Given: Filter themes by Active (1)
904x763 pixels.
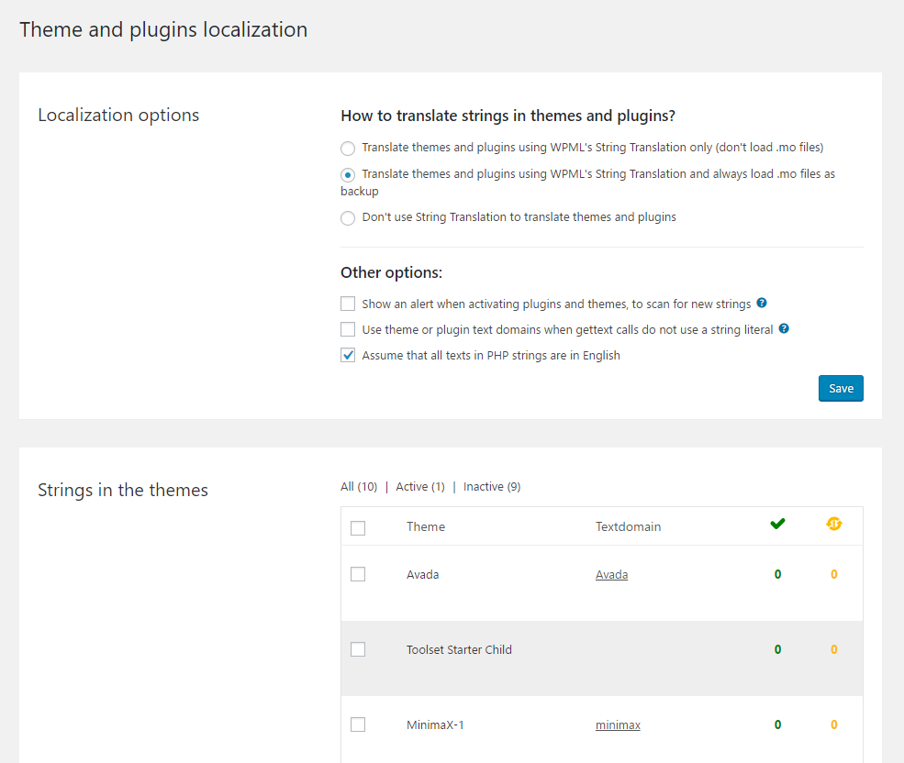Looking at the screenshot, I should pyautogui.click(x=420, y=487).
